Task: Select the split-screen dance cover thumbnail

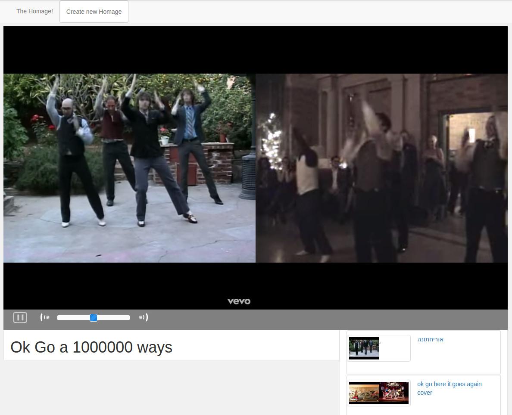Action: 379,393
